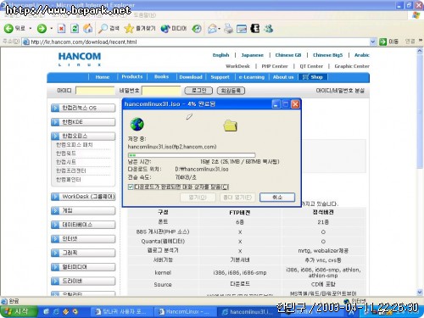The width and height of the screenshot is (424, 318).
Task: Cancel the hancomlinux31.iso download
Action: point(277,197)
